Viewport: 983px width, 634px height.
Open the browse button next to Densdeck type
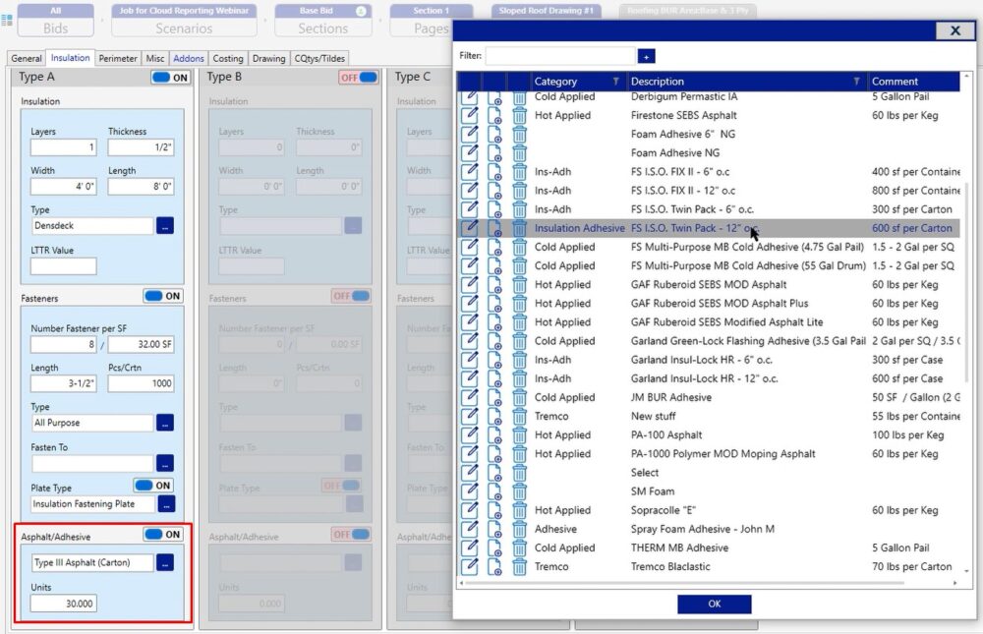pos(164,225)
